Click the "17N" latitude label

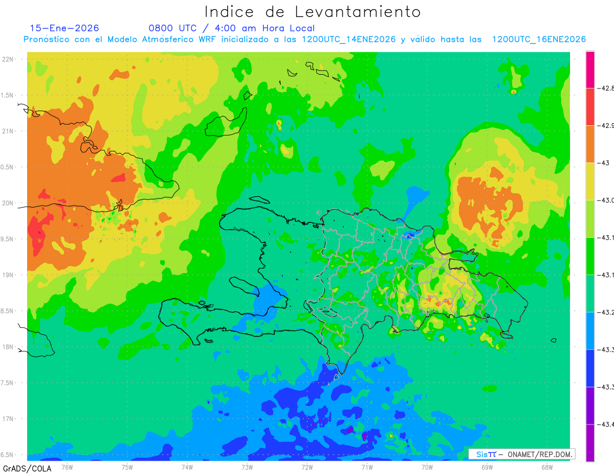pos(9,419)
